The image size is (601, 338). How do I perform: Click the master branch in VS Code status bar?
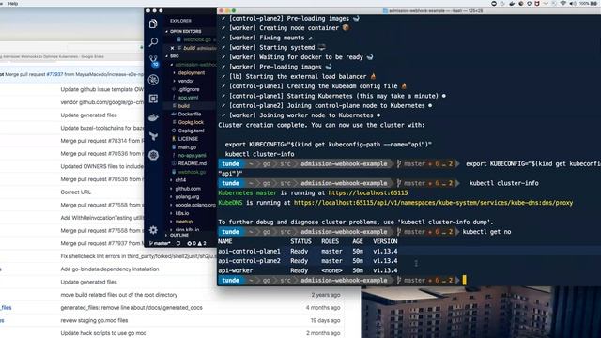[161, 243]
